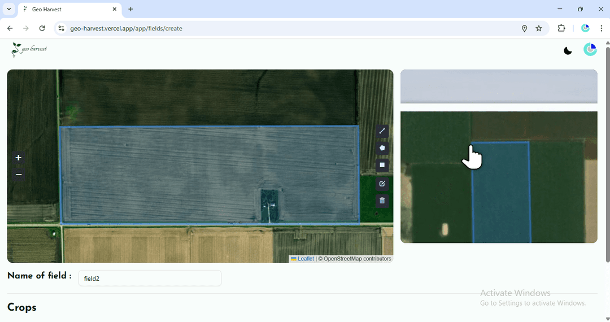Toggle dark mode moon icon
The height and width of the screenshot is (322, 610).
(x=568, y=51)
